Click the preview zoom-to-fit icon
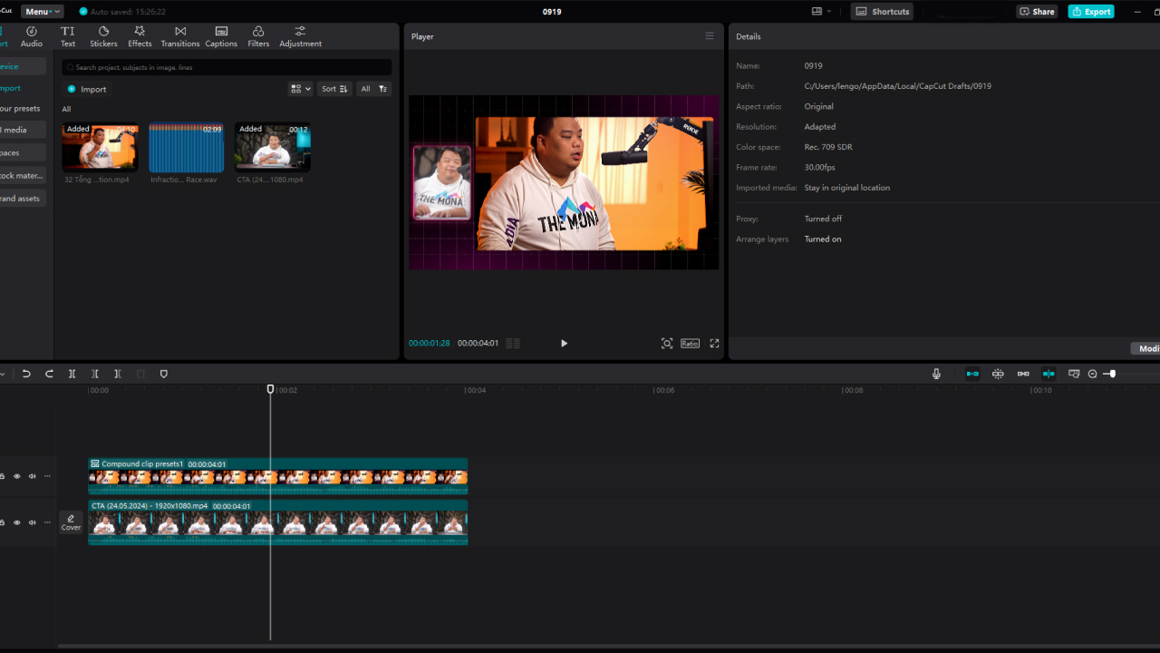 click(x=667, y=344)
